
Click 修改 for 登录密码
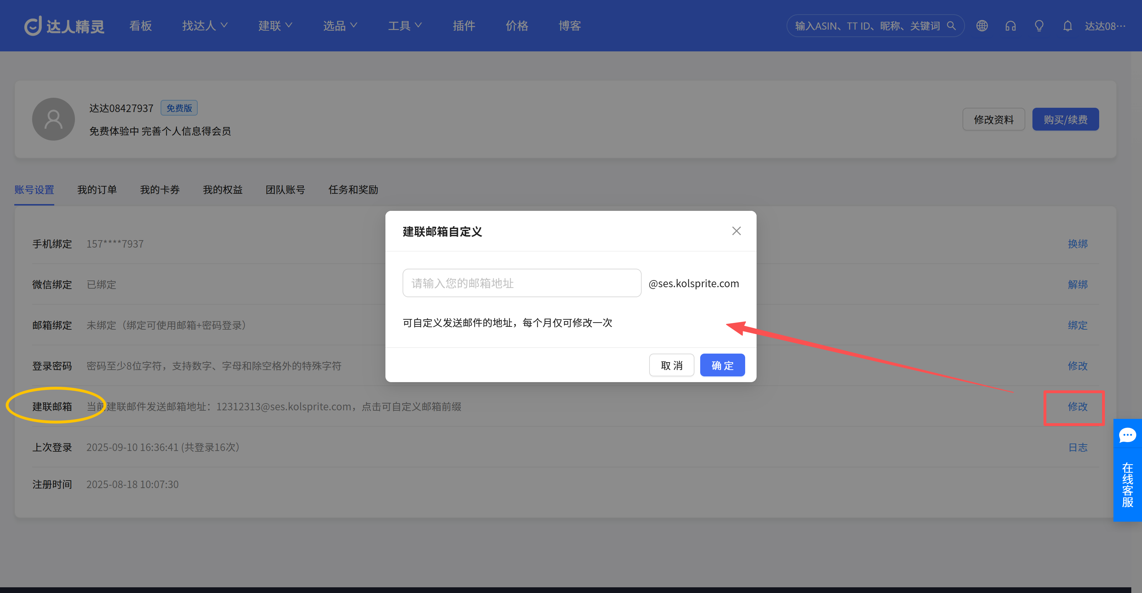(x=1078, y=366)
